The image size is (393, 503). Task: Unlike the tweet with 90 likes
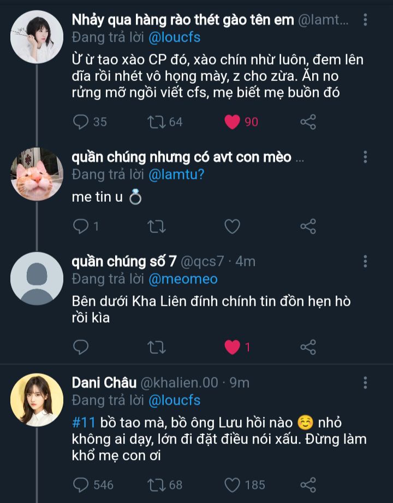point(233,121)
